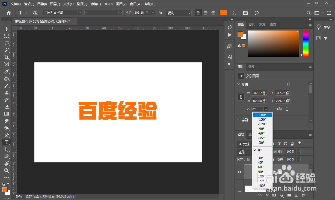335x200 pixels.
Task: Open opacity dropdown arrow
Action: tap(298, 151)
